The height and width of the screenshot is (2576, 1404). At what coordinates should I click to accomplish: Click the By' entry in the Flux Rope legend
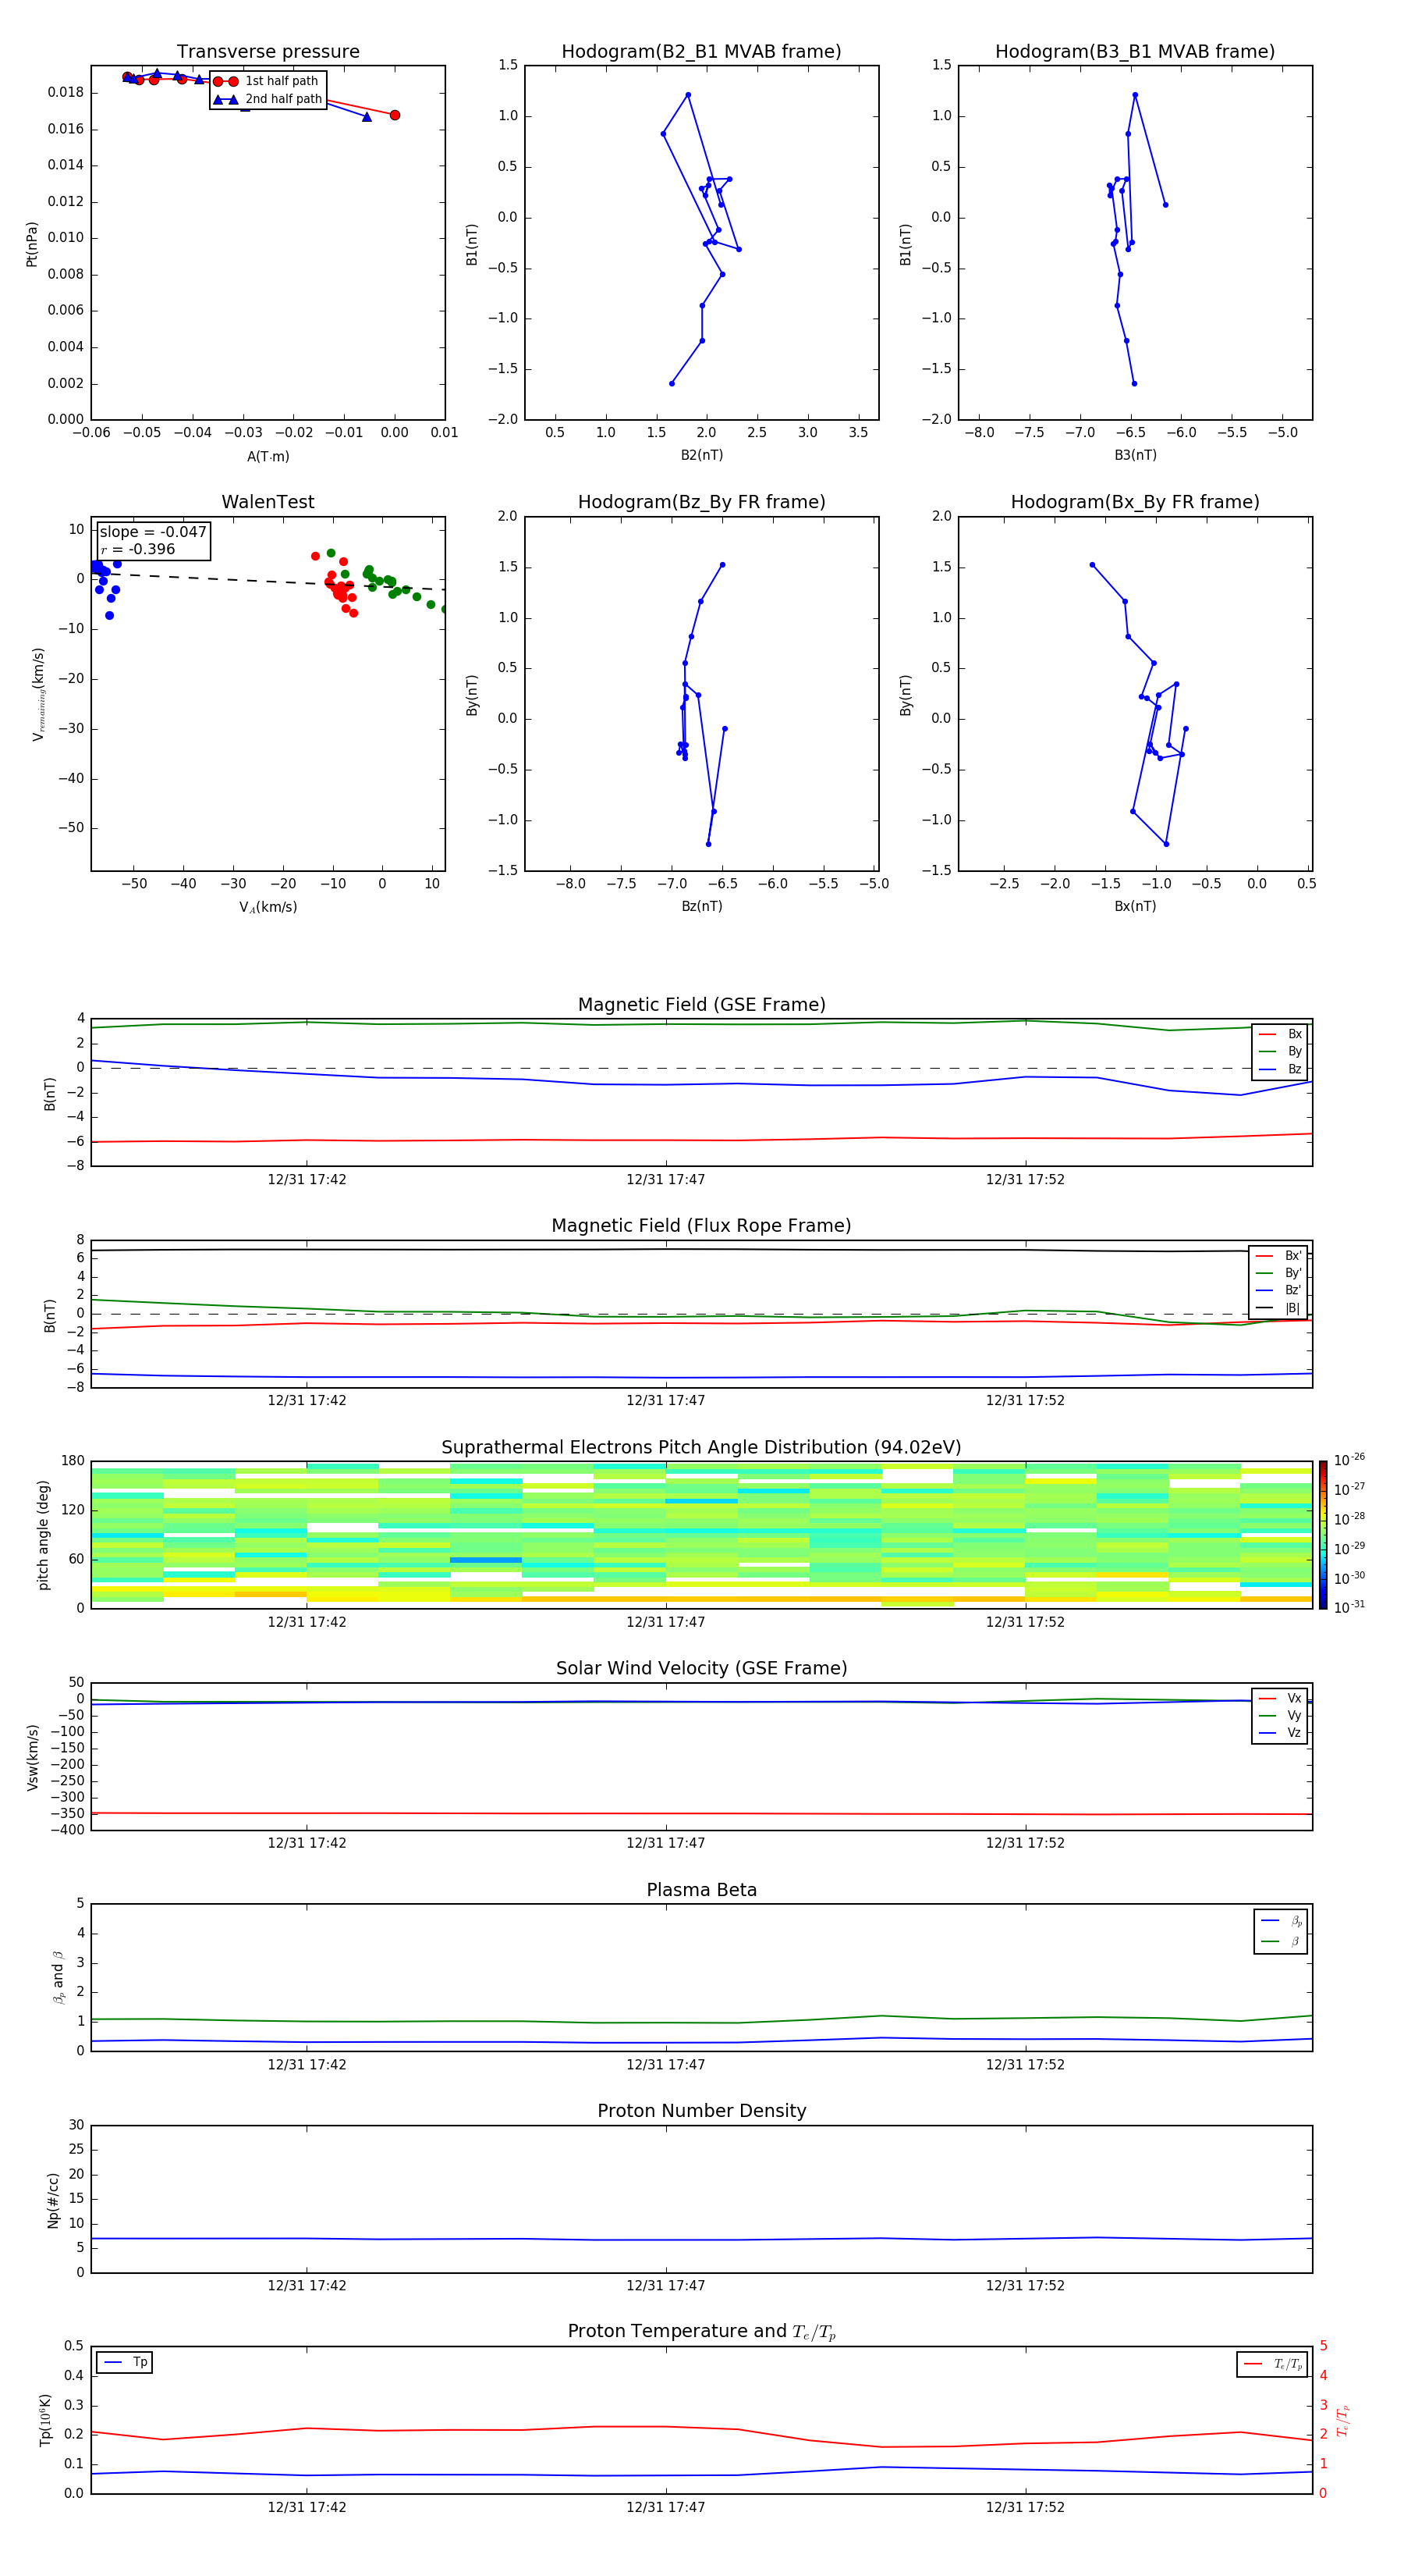(1279, 1273)
